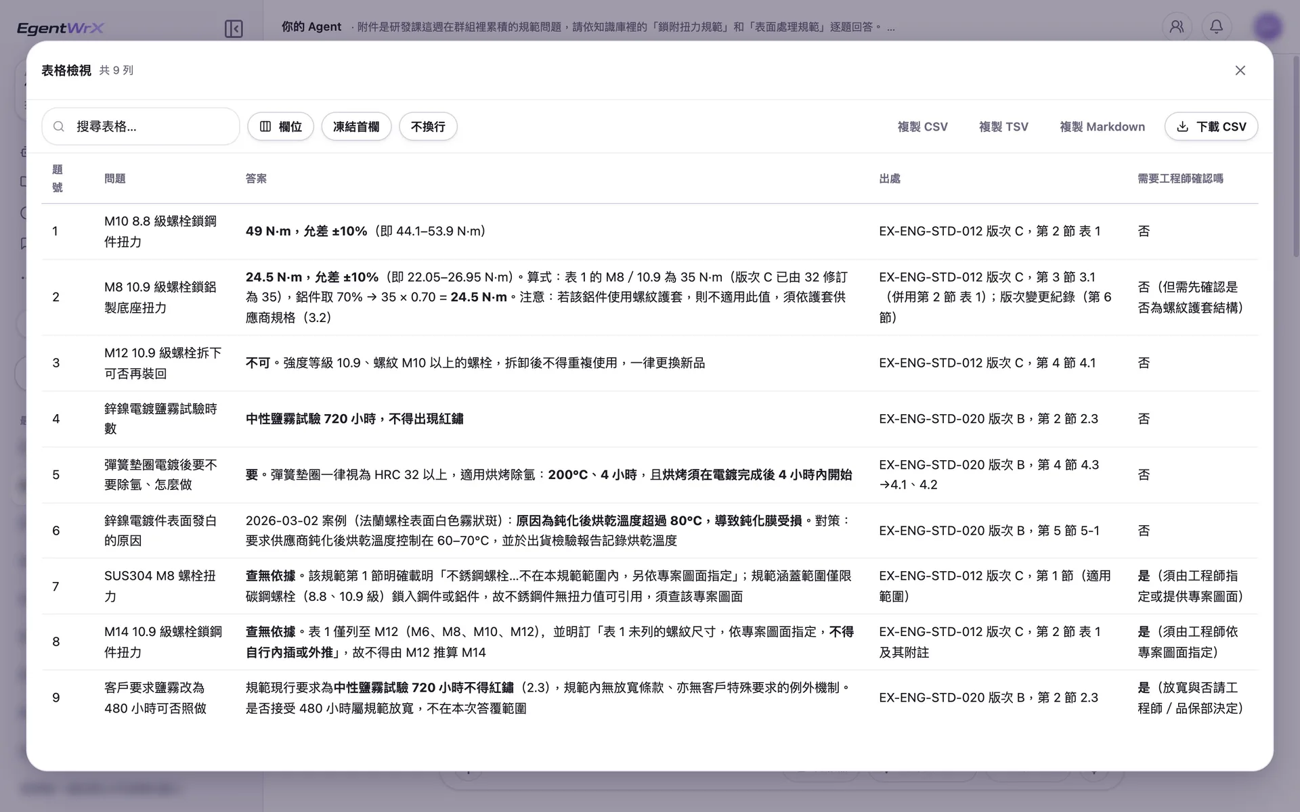
Task: Click row number 4 in 題號 column
Action: click(56, 419)
